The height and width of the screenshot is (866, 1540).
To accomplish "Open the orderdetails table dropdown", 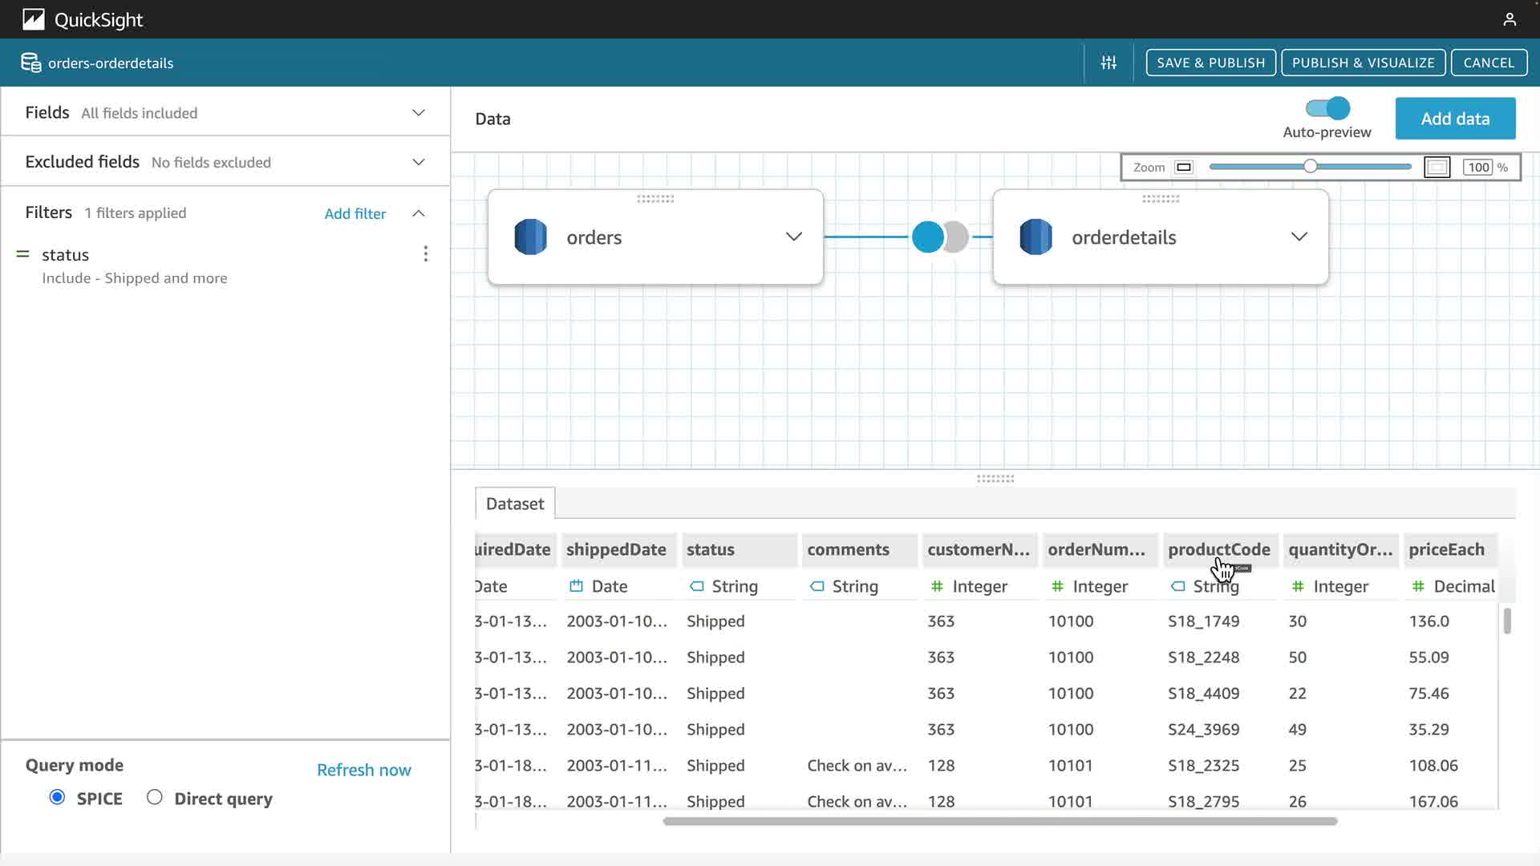I will [x=1299, y=237].
